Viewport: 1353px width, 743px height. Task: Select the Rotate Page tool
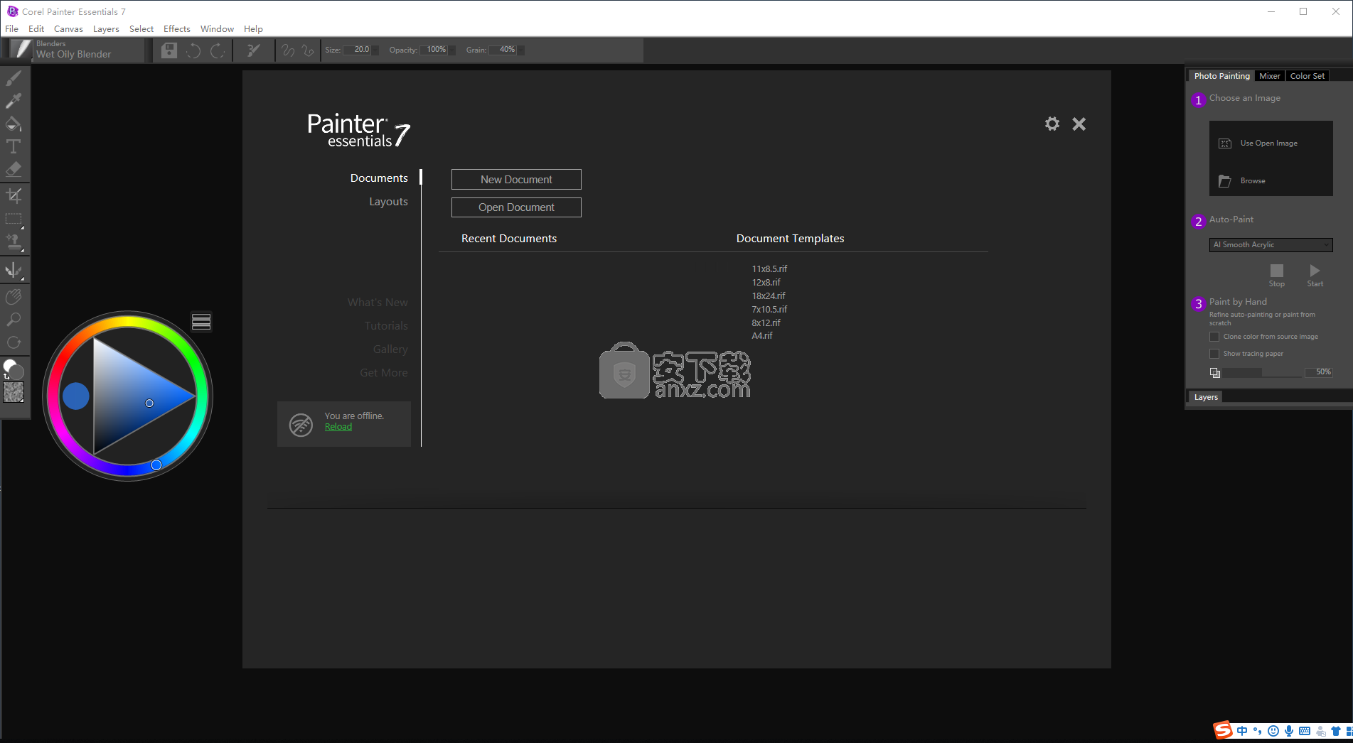[14, 342]
